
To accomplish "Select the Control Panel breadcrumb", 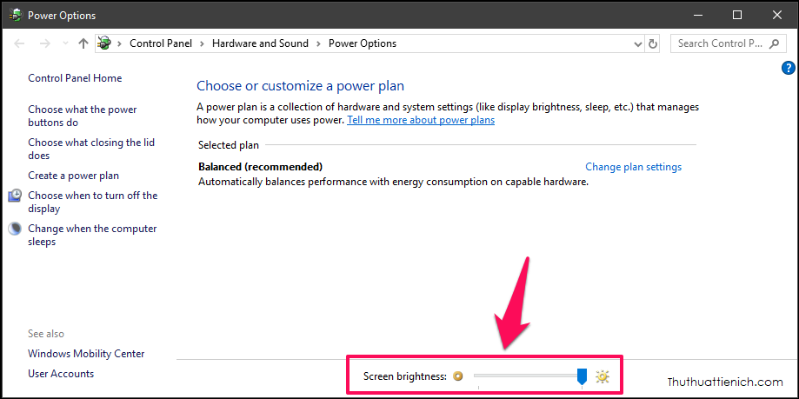I will click(x=161, y=43).
